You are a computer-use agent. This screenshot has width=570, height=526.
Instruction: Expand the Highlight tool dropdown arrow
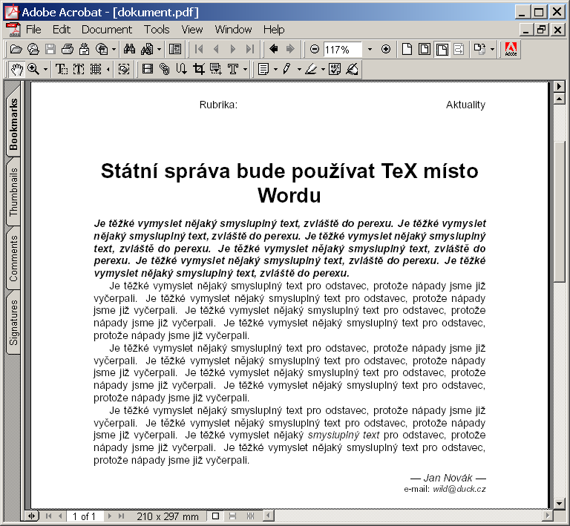(x=323, y=70)
